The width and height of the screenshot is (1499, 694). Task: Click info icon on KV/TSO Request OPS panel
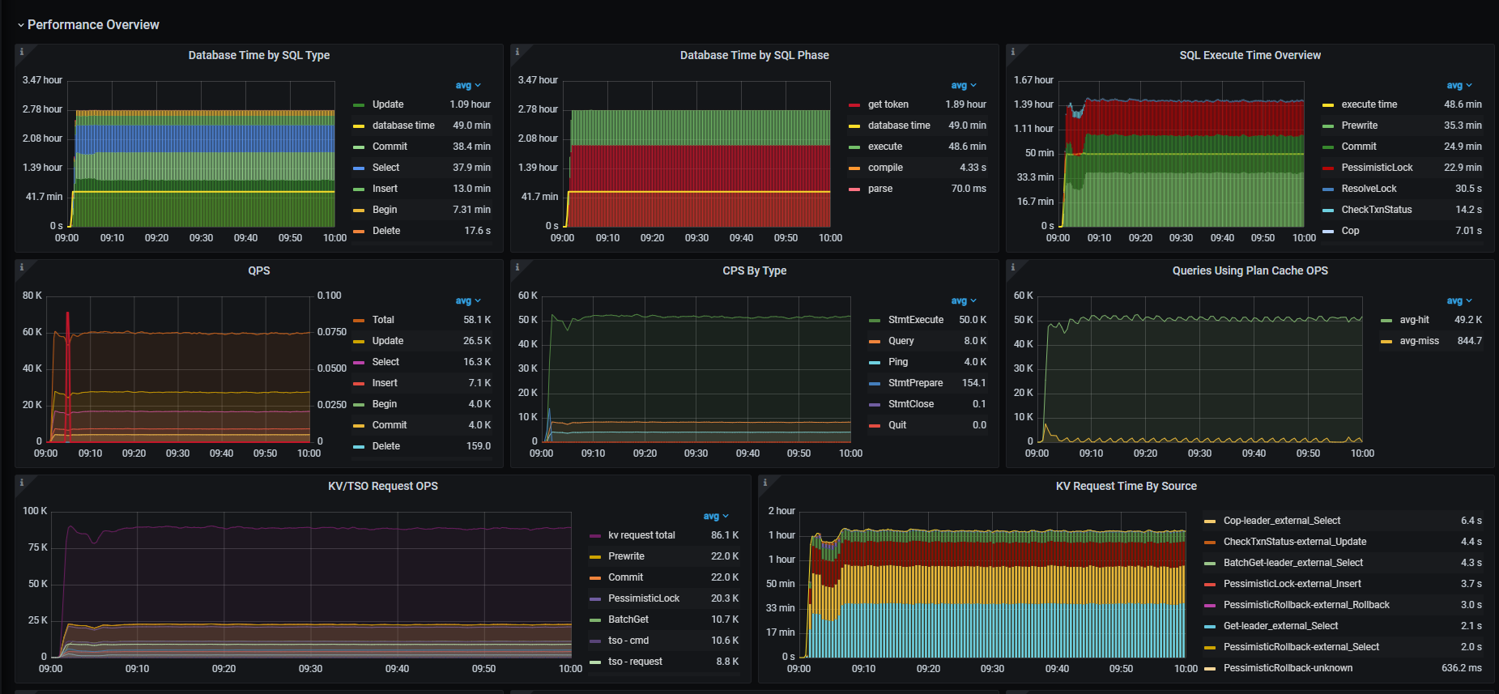[22, 483]
